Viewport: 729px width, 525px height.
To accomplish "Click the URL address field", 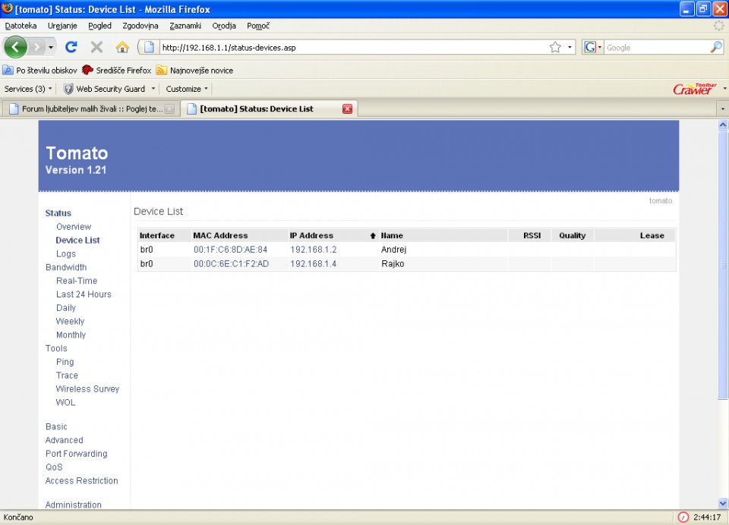I will tap(353, 47).
